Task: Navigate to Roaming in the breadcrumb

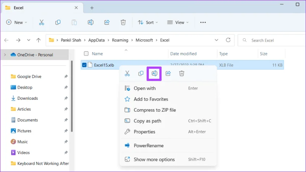Action: pos(120,40)
